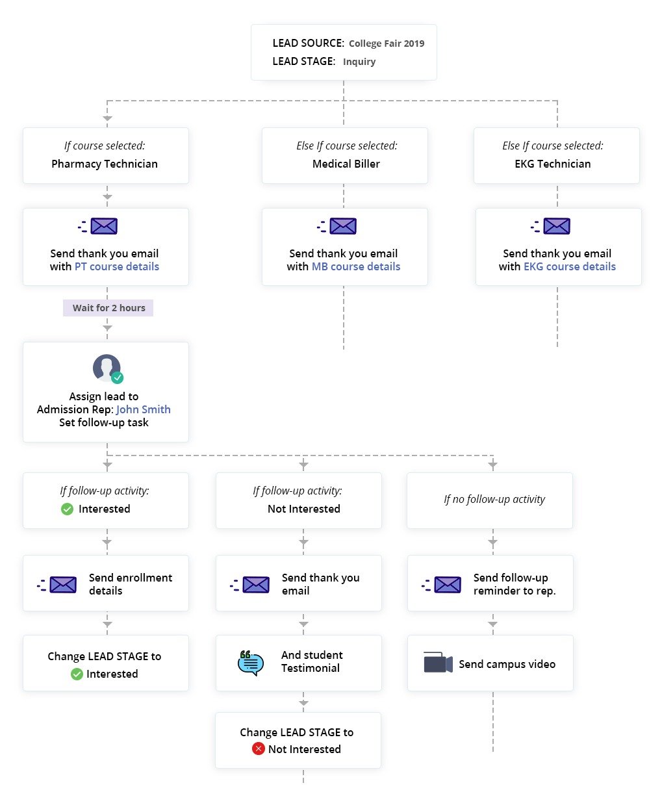Click the Inquiry lead stage value

pos(359,62)
